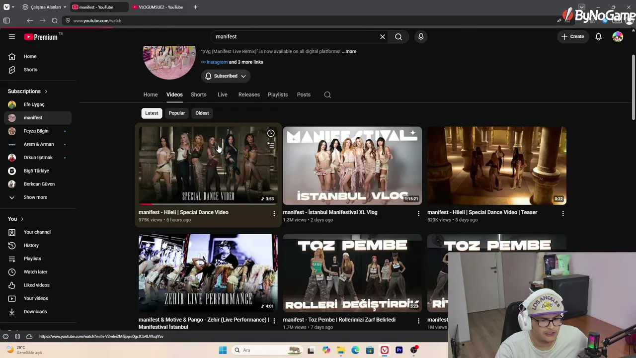Viewport: 636px width, 358px height.
Task: Open Orkun Işıtmak subscription channel
Action: 38,158
